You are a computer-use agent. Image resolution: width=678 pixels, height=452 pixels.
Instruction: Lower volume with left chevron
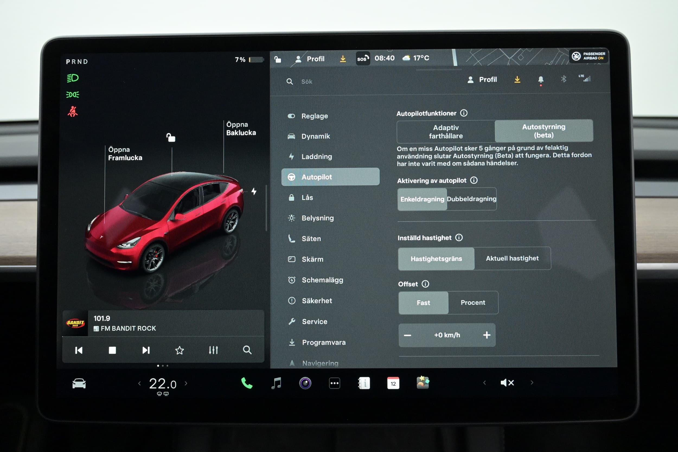tap(485, 383)
